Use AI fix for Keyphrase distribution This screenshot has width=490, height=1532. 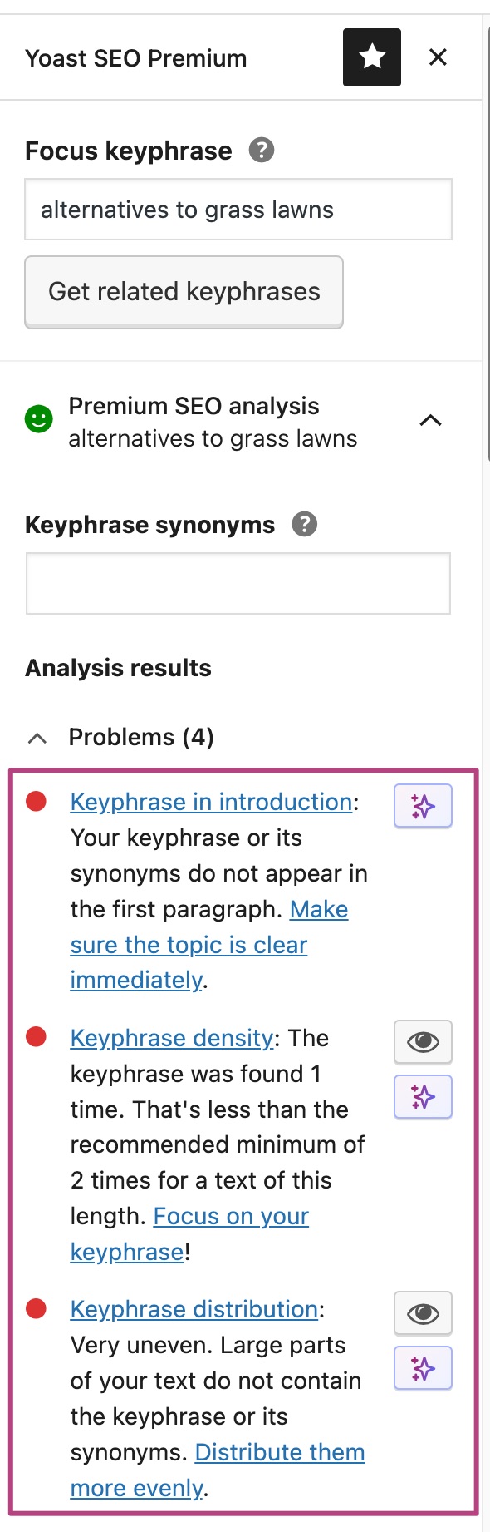[x=423, y=1368]
